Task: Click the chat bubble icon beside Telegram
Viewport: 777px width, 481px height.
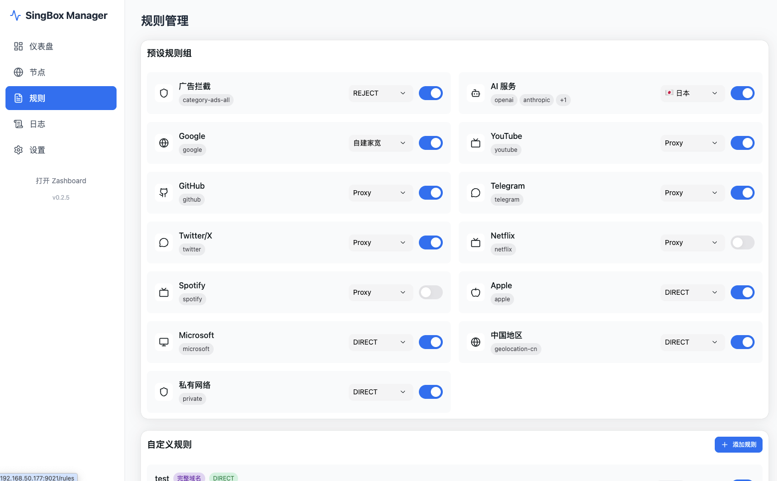Action: click(x=476, y=193)
